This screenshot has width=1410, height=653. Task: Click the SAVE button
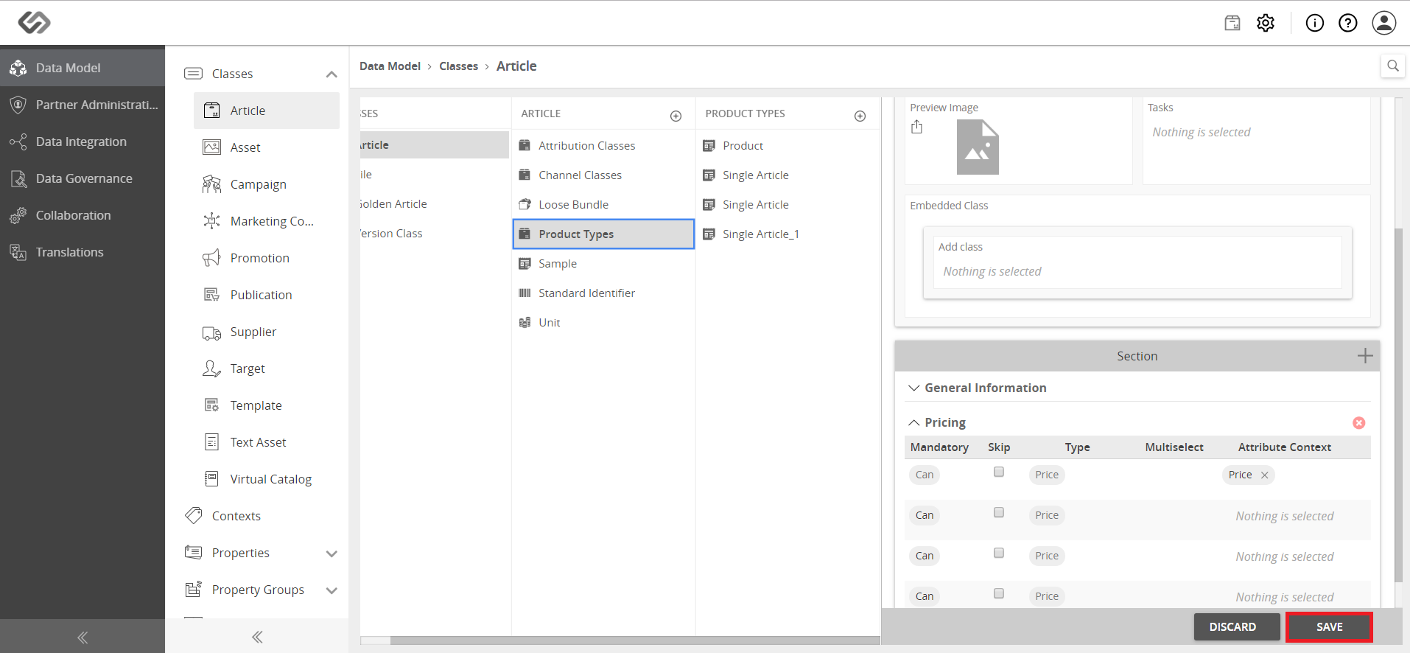coord(1329,626)
